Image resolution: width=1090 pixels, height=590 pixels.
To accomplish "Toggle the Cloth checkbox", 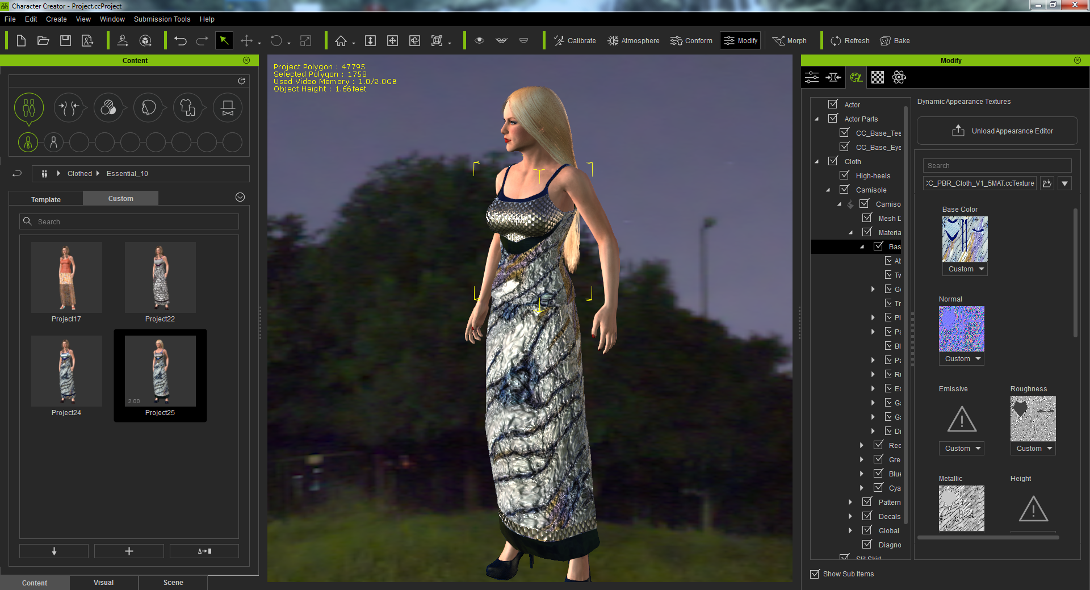I will tap(833, 161).
